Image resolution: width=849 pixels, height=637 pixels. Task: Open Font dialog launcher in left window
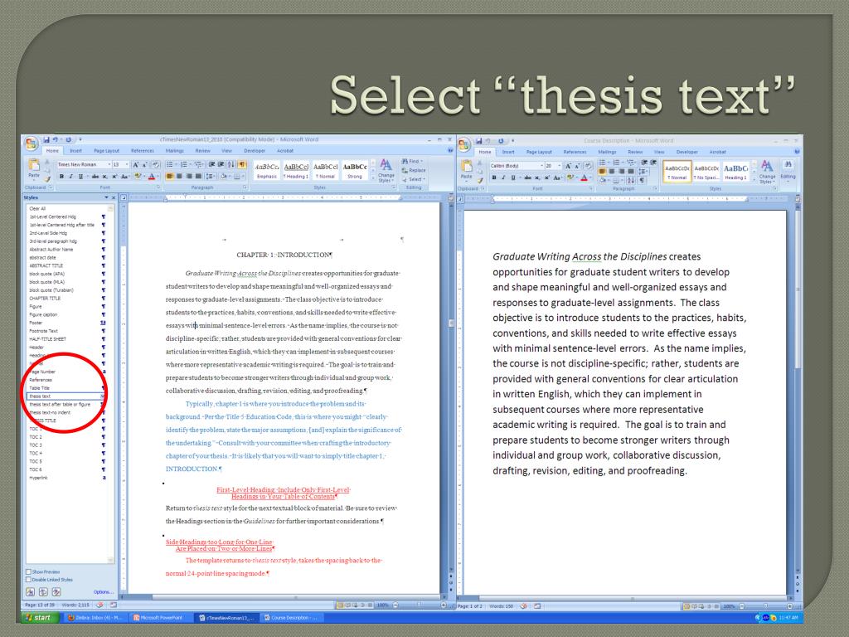point(158,187)
